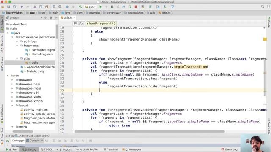The height and width of the screenshot is (152, 271).
Task: Open Search Everywhere magnifier at top right
Action: (263, 7)
